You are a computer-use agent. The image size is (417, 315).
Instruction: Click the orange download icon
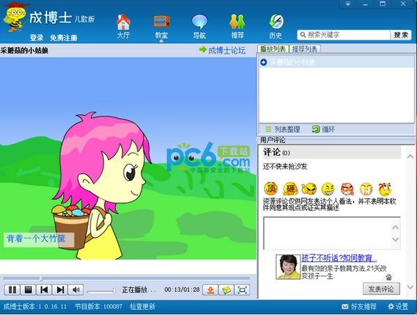[211, 290]
